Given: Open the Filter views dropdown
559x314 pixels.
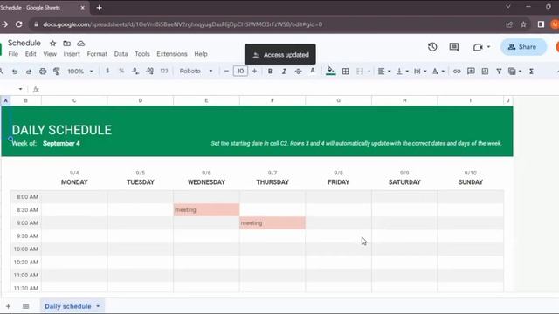Looking at the screenshot, I should (x=514, y=72).
